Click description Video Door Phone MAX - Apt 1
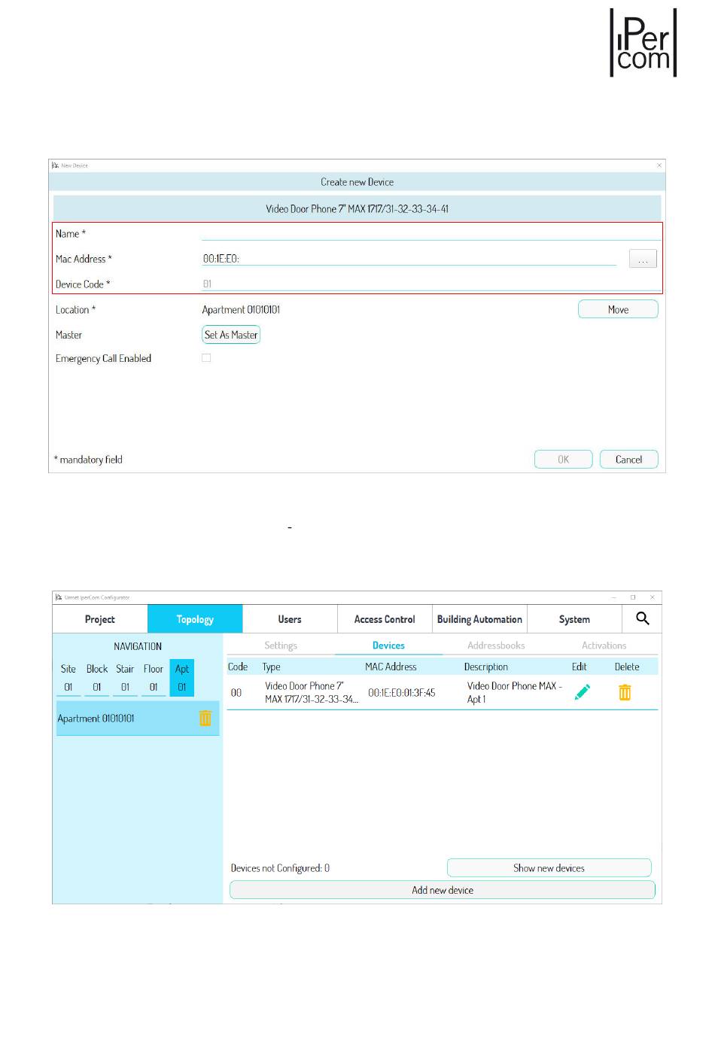Image resolution: width=715 pixels, height=1051 pixels. [515, 692]
